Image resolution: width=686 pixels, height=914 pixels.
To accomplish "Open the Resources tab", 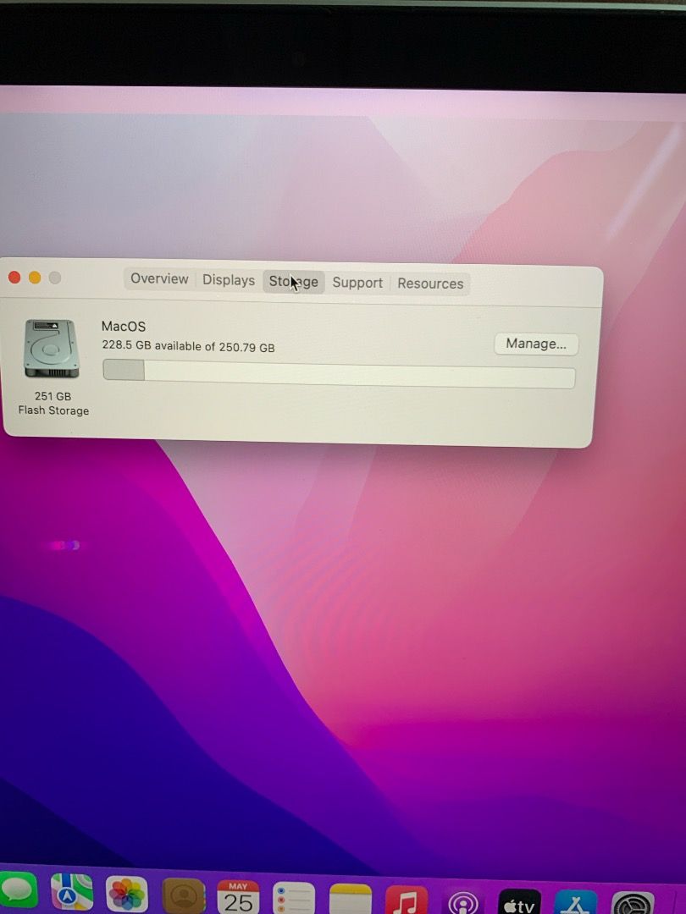I will click(x=430, y=284).
